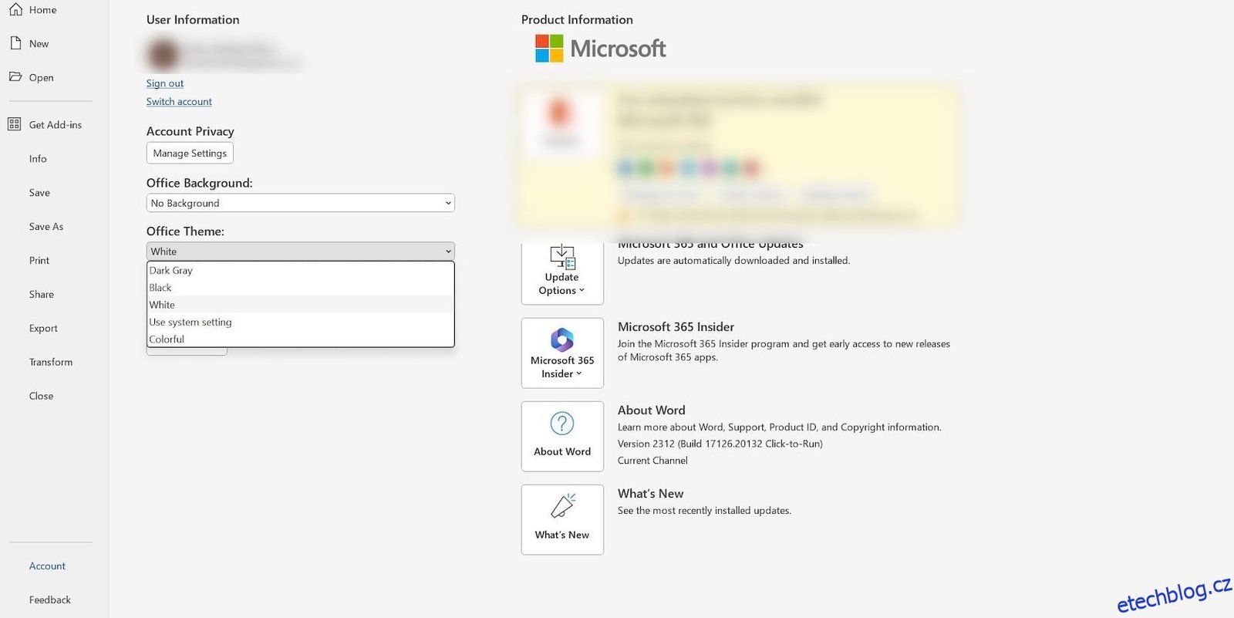Click the New document icon
The width and height of the screenshot is (1234, 618).
point(15,43)
